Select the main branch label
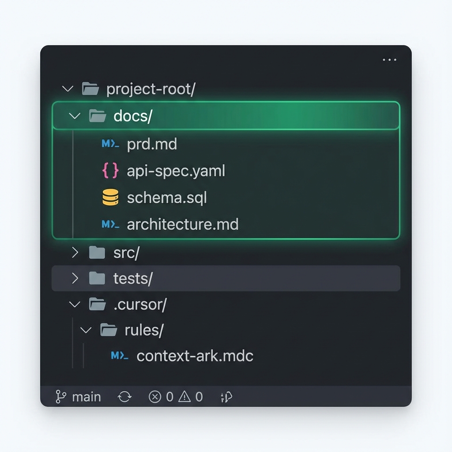This screenshot has width=452, height=452. click(87, 396)
